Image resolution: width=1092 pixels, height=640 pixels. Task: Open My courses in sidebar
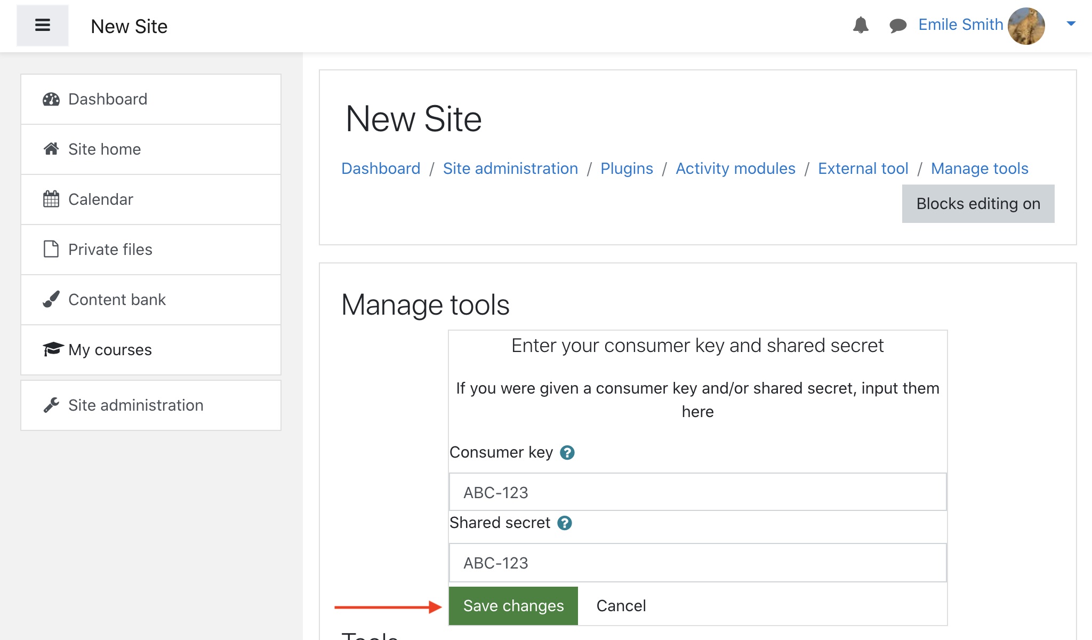point(110,350)
